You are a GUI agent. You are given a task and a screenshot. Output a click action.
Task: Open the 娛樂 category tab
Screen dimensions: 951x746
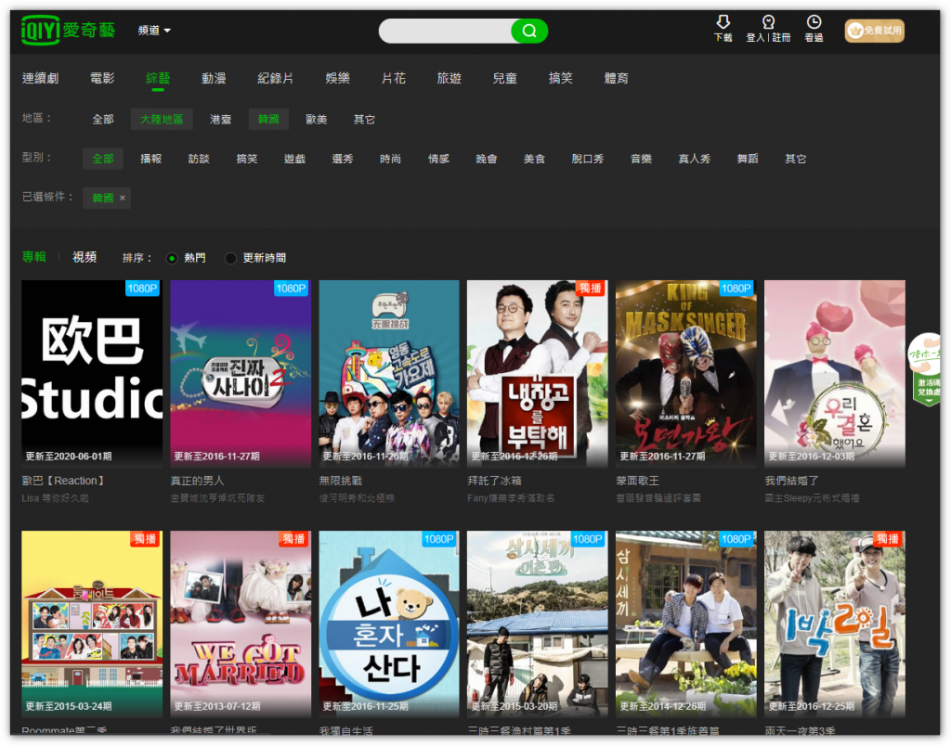pos(337,78)
